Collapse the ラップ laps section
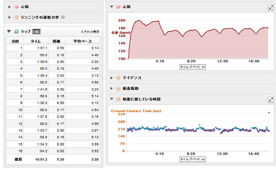This screenshot has width=276, height=170. tap(9, 31)
